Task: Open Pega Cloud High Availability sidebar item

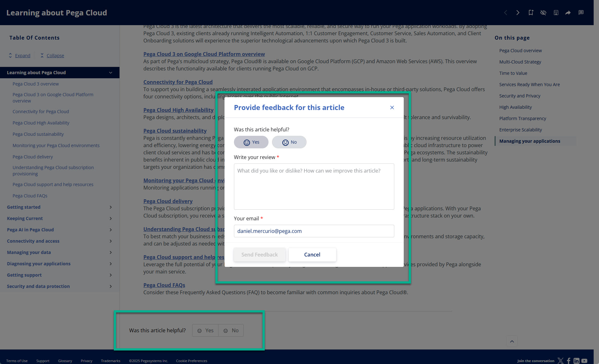Action: click(x=41, y=123)
